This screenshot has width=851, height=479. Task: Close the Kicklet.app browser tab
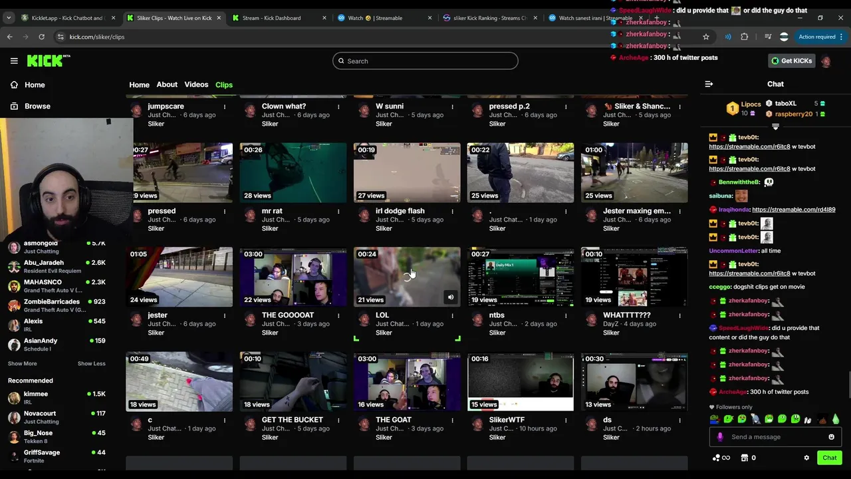[x=114, y=18]
